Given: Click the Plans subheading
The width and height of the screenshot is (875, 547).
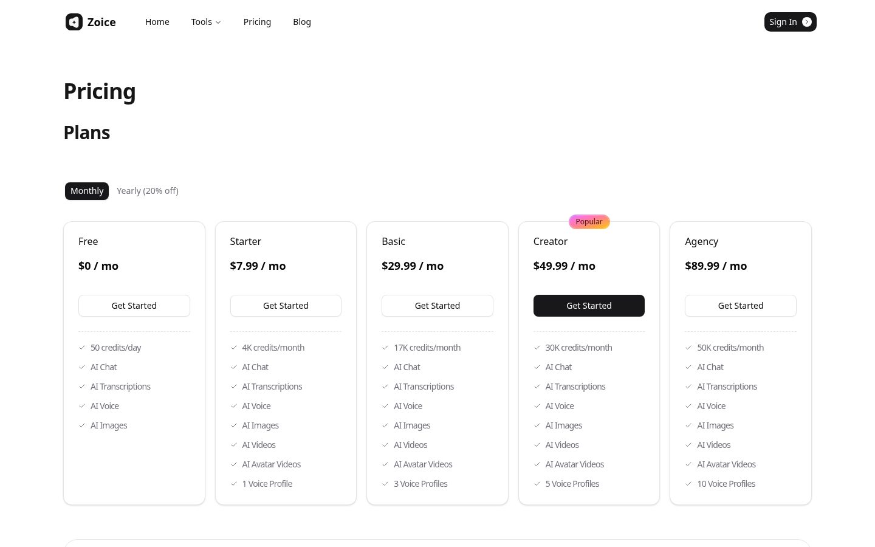Looking at the screenshot, I should pos(87,132).
